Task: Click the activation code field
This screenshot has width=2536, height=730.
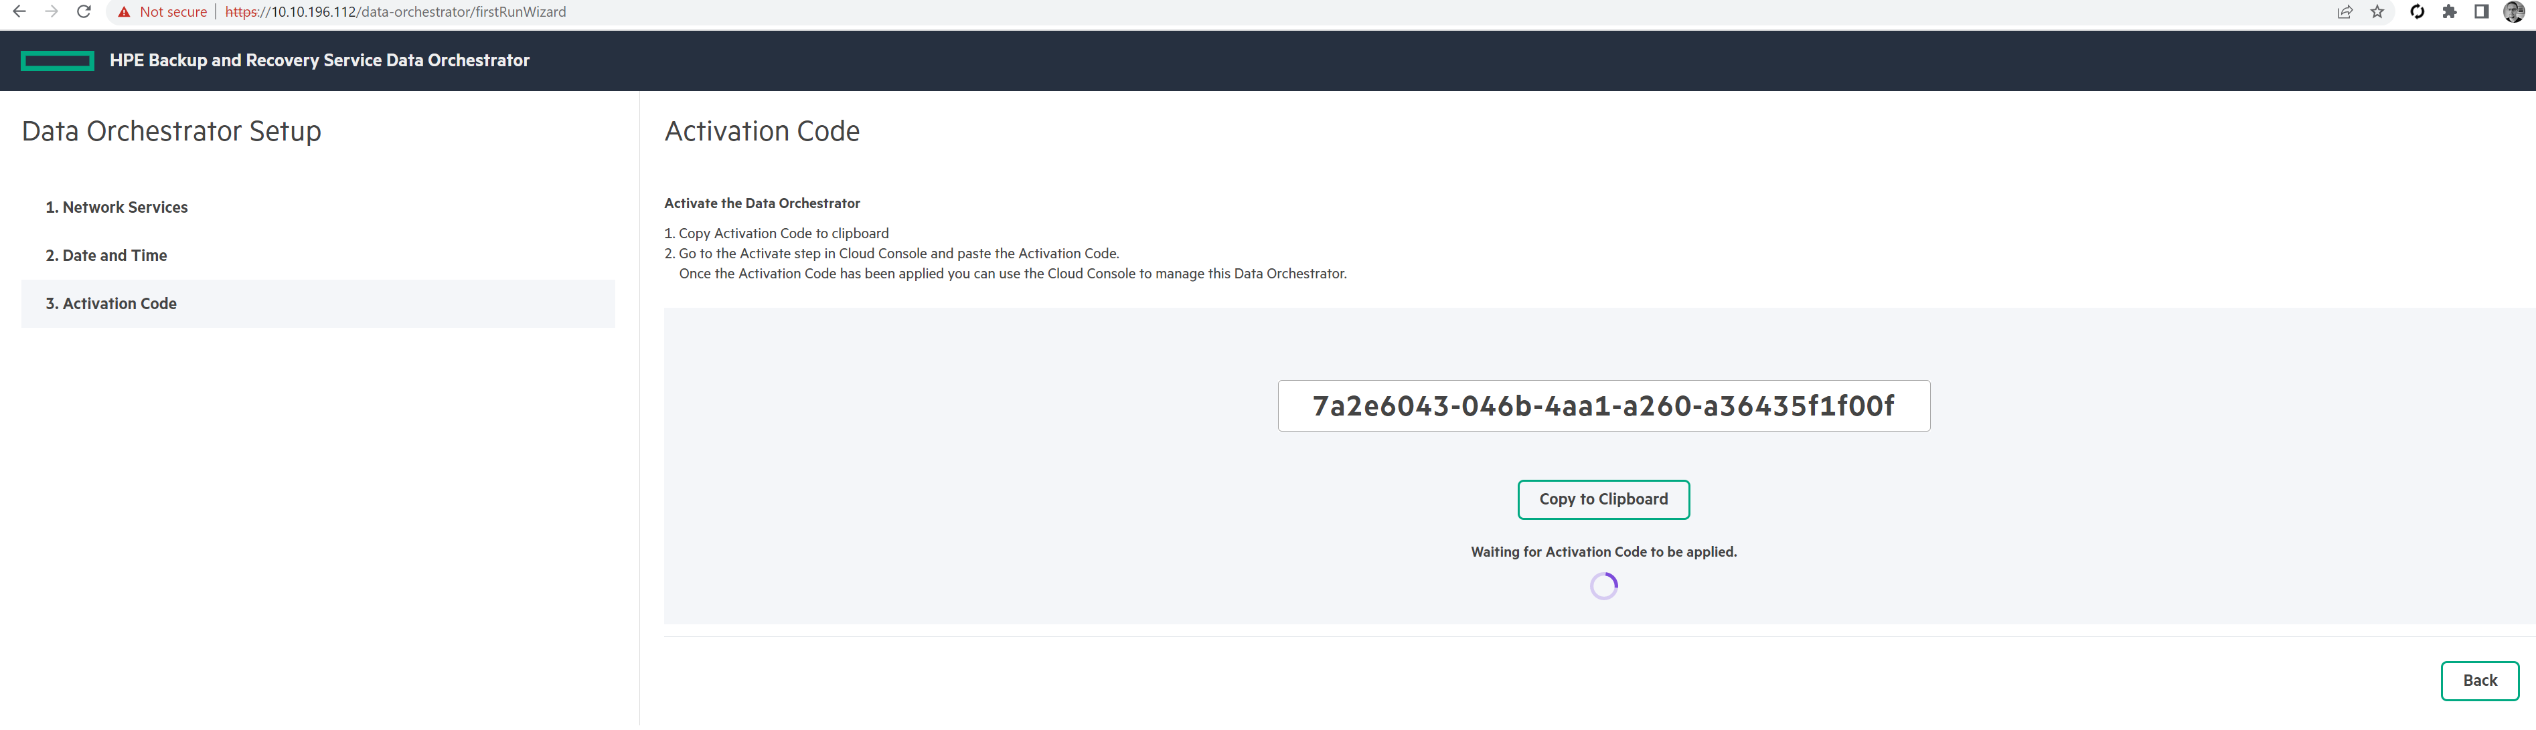Action: (1603, 406)
